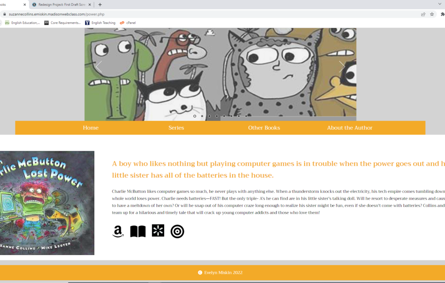Open the extensions puzzle icon
This screenshot has width=445, height=283.
click(x=443, y=14)
